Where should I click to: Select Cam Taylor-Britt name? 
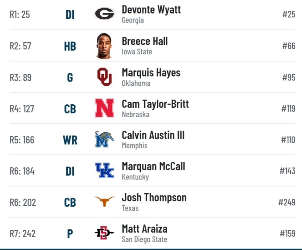pyautogui.click(x=155, y=104)
